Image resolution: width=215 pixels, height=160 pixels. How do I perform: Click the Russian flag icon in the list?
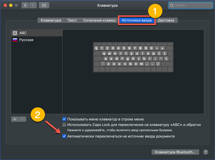pyautogui.click(x=15, y=40)
